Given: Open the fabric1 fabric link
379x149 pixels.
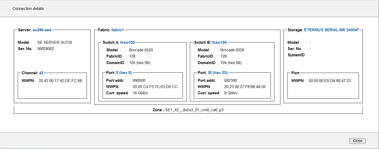Looking at the screenshot, I should tap(117, 30).
